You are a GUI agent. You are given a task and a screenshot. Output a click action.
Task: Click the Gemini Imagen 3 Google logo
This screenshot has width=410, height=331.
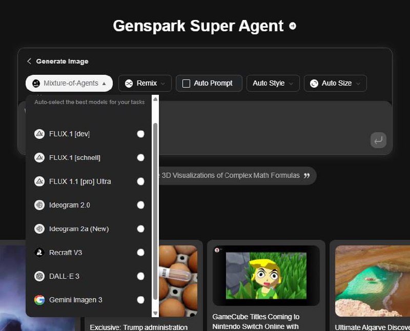[x=39, y=300]
